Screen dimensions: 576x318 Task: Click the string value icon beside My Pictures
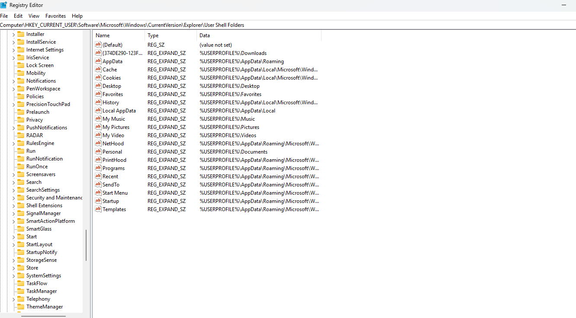point(98,127)
